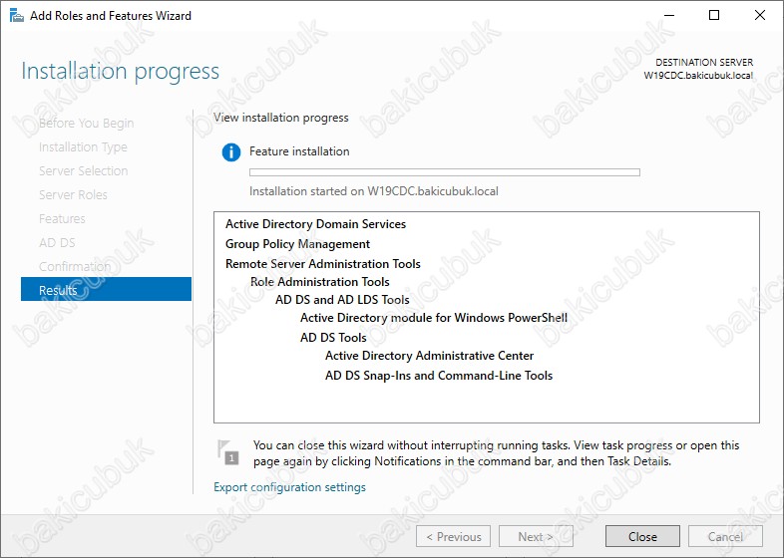
Task: Close the wizard with the title bar X
Action: 759,15
